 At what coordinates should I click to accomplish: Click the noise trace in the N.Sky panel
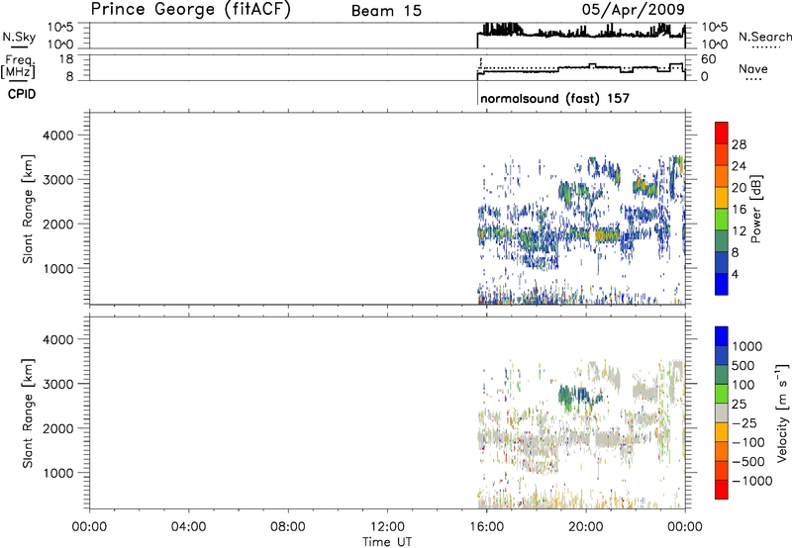point(581,34)
